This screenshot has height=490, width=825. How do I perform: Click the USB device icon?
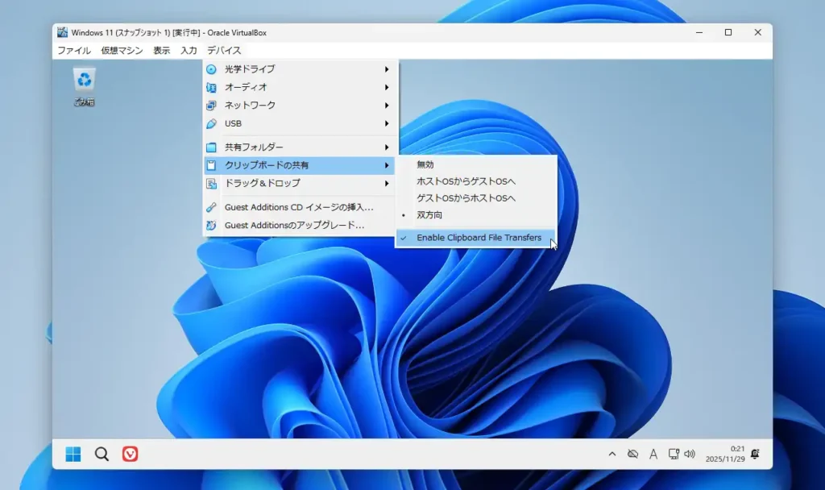[x=211, y=123]
